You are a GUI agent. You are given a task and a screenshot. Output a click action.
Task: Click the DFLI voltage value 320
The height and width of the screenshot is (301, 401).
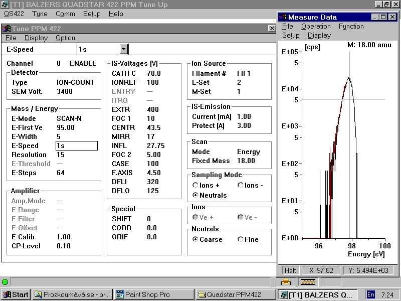(x=153, y=182)
